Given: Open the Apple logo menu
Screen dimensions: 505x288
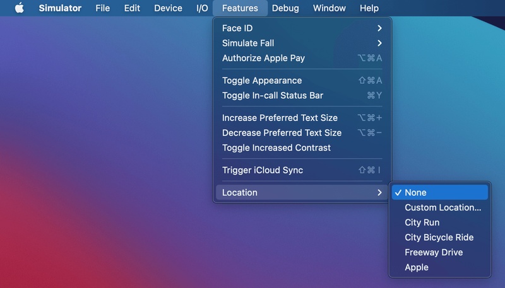Looking at the screenshot, I should click(x=20, y=8).
